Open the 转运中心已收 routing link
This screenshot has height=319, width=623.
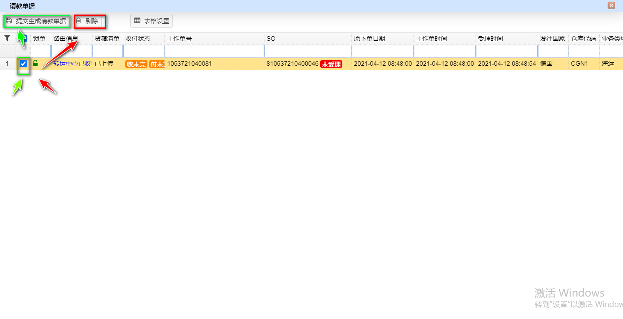click(72, 64)
